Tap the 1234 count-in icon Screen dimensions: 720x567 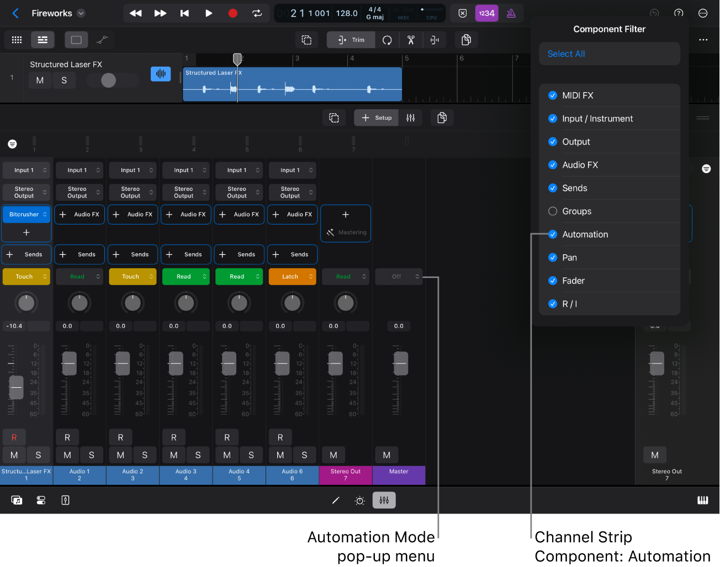486,13
